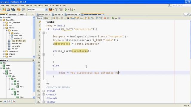Click Find Previous Occurrence icon
This screenshot has height=107, width=191.
pyautogui.click(x=71, y=18)
